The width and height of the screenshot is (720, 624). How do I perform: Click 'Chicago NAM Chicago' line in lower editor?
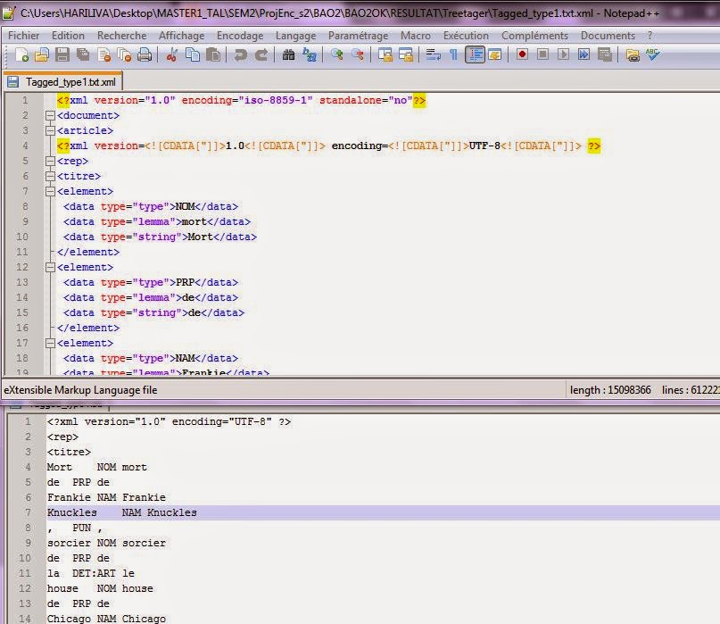(106, 619)
